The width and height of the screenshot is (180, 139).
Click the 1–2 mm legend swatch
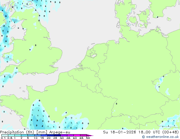pos(18,135)
